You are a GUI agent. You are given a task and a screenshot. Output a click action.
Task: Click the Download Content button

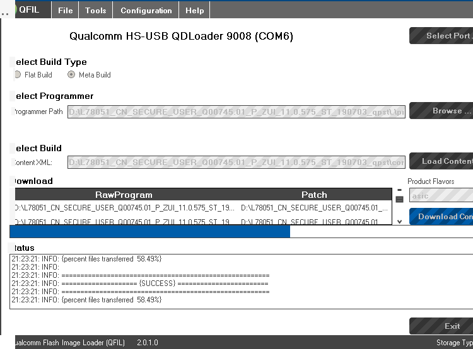[441, 216]
